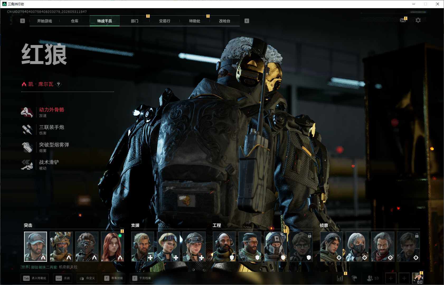Open the friends list icon showing 10
This screenshot has height=285, width=444.
(373, 278)
